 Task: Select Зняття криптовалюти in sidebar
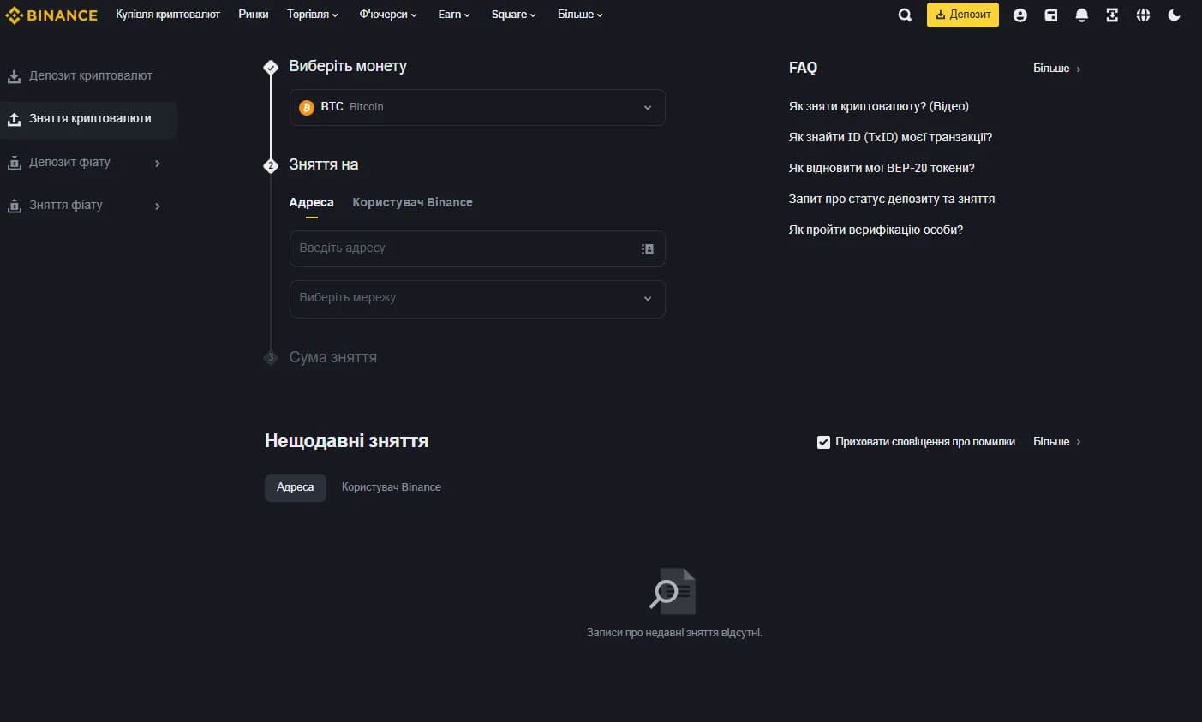click(x=90, y=118)
